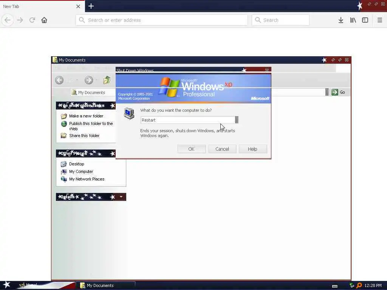The image size is (387, 290).
Task: Go back in Firefox navigation
Action: coord(8,20)
